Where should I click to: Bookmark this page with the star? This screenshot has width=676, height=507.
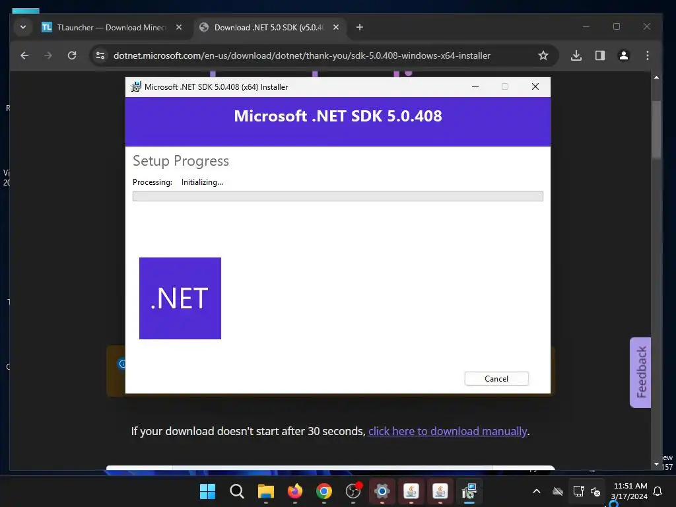click(x=543, y=55)
